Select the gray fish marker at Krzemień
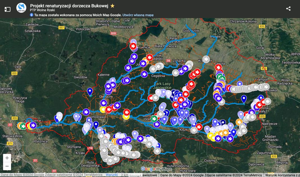 206,59
